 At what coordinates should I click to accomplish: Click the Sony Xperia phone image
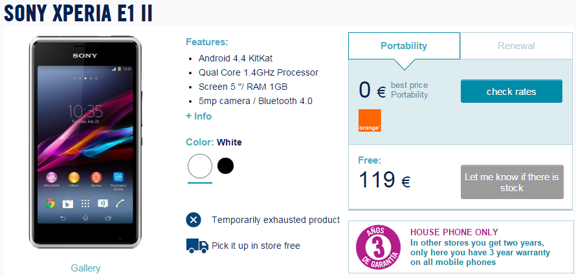click(x=85, y=142)
